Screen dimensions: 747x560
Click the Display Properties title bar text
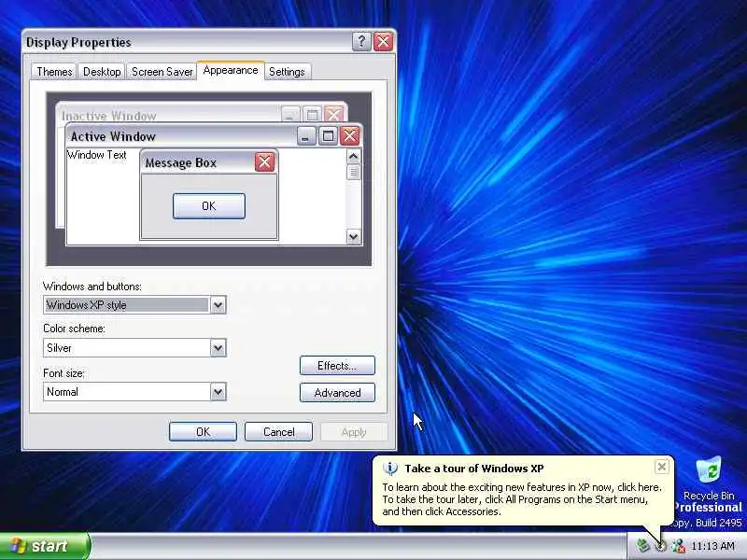78,42
